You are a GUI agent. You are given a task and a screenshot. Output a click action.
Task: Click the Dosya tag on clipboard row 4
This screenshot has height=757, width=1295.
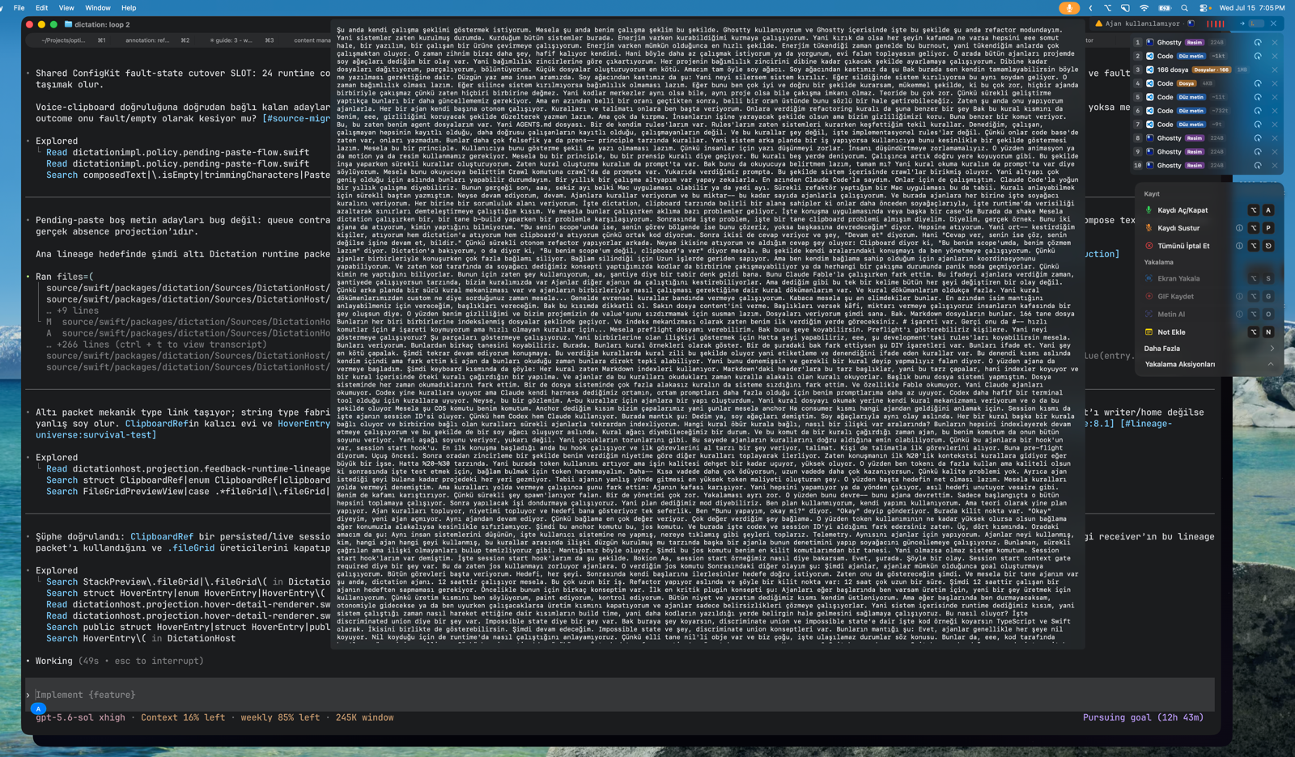(1187, 83)
